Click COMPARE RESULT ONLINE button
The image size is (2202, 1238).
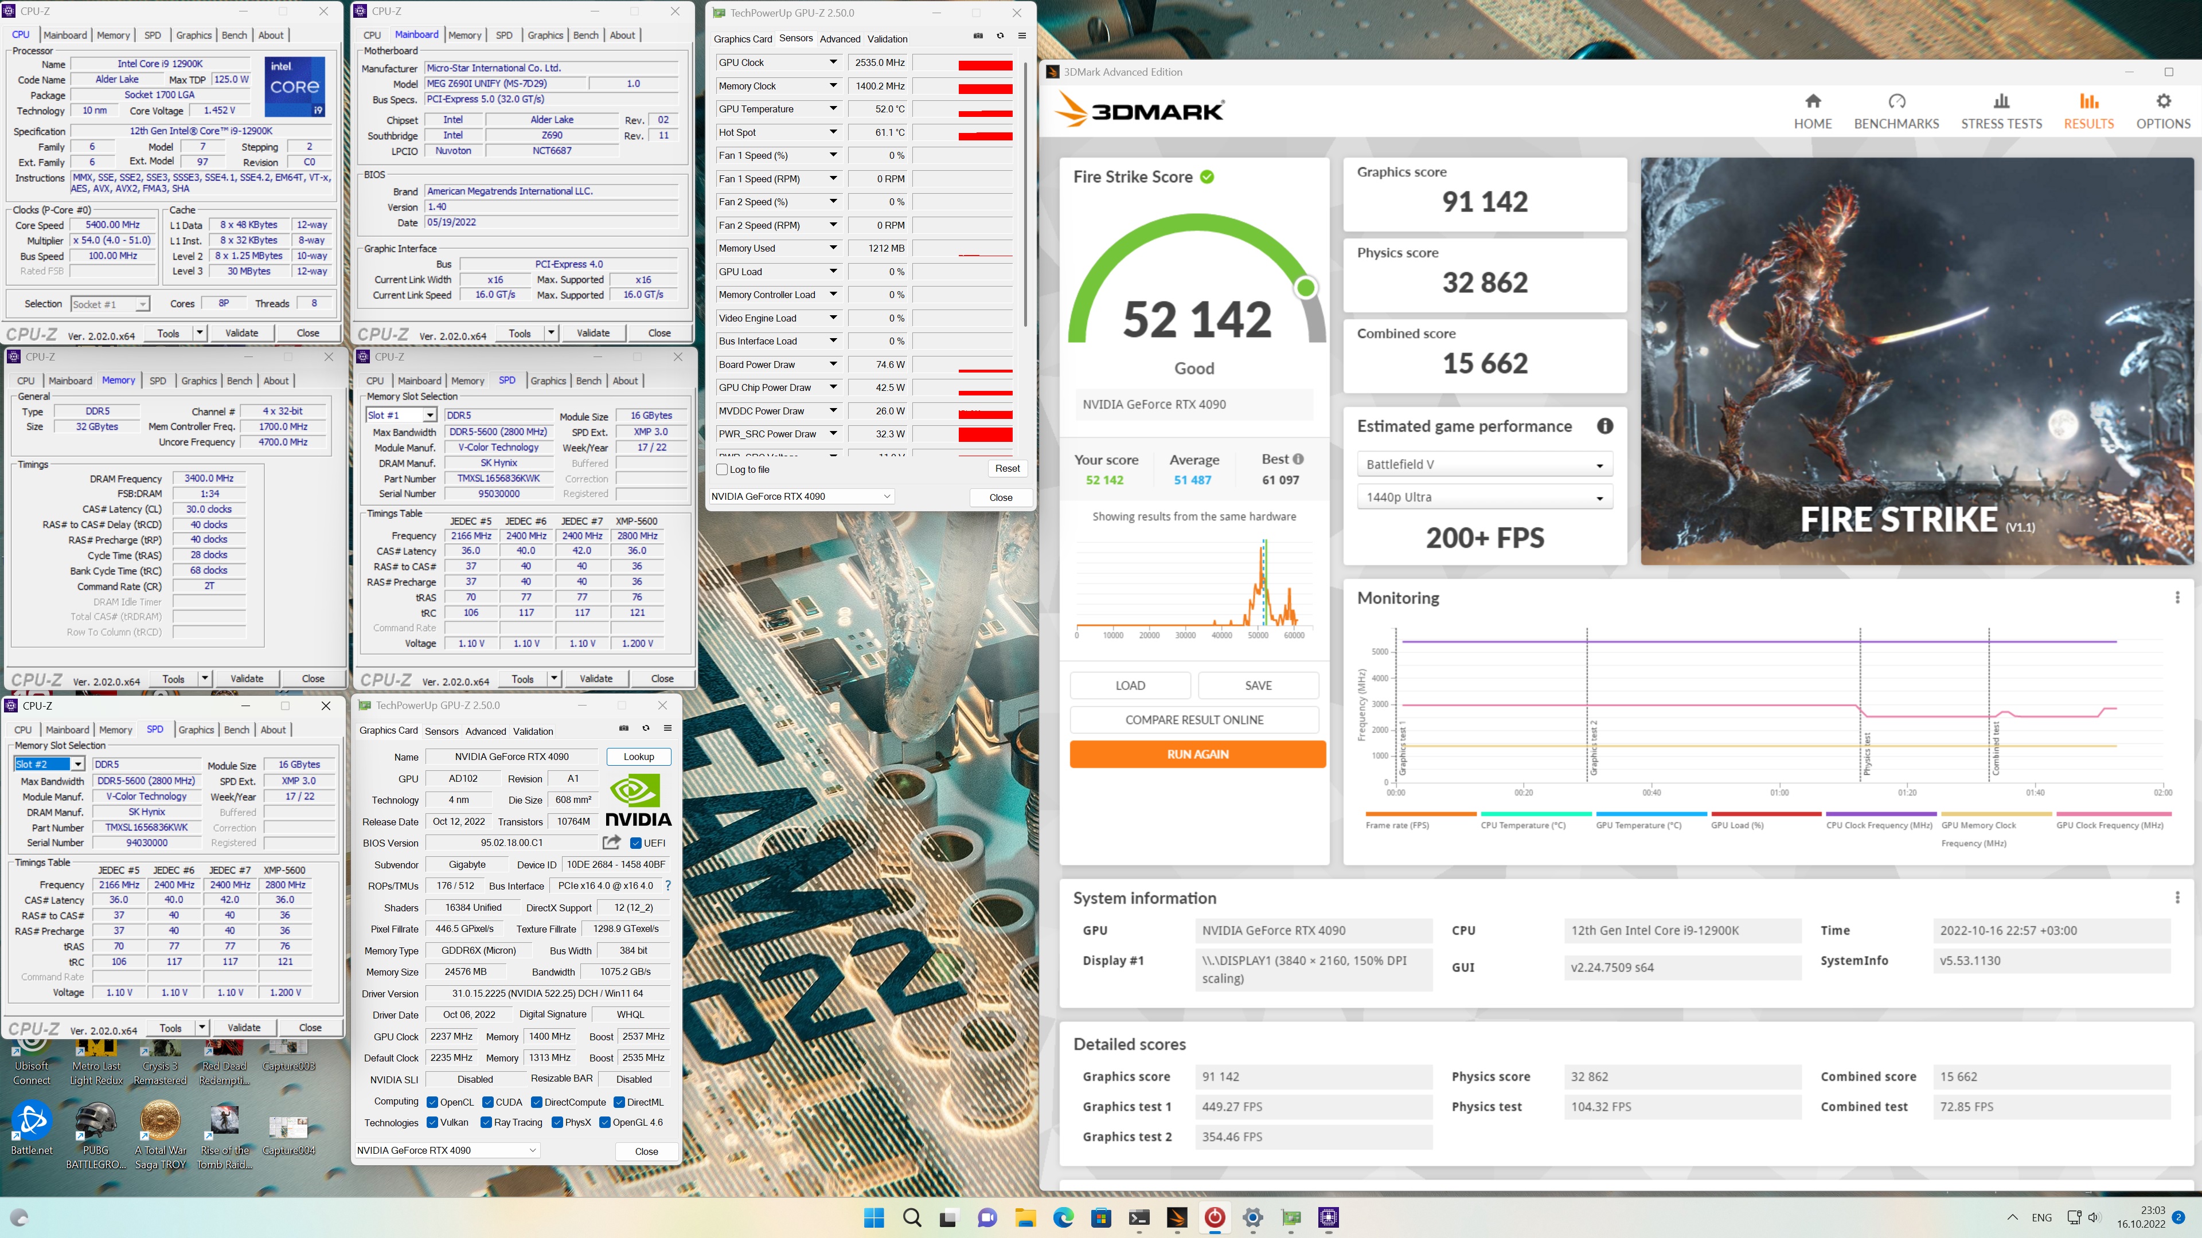pos(1194,719)
